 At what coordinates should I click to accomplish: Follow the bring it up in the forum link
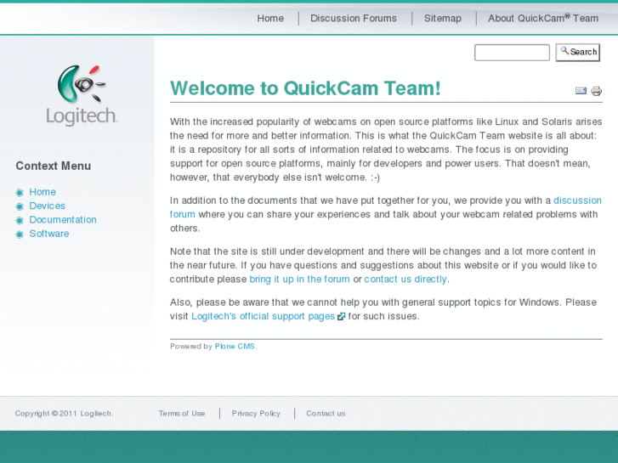pyautogui.click(x=299, y=279)
